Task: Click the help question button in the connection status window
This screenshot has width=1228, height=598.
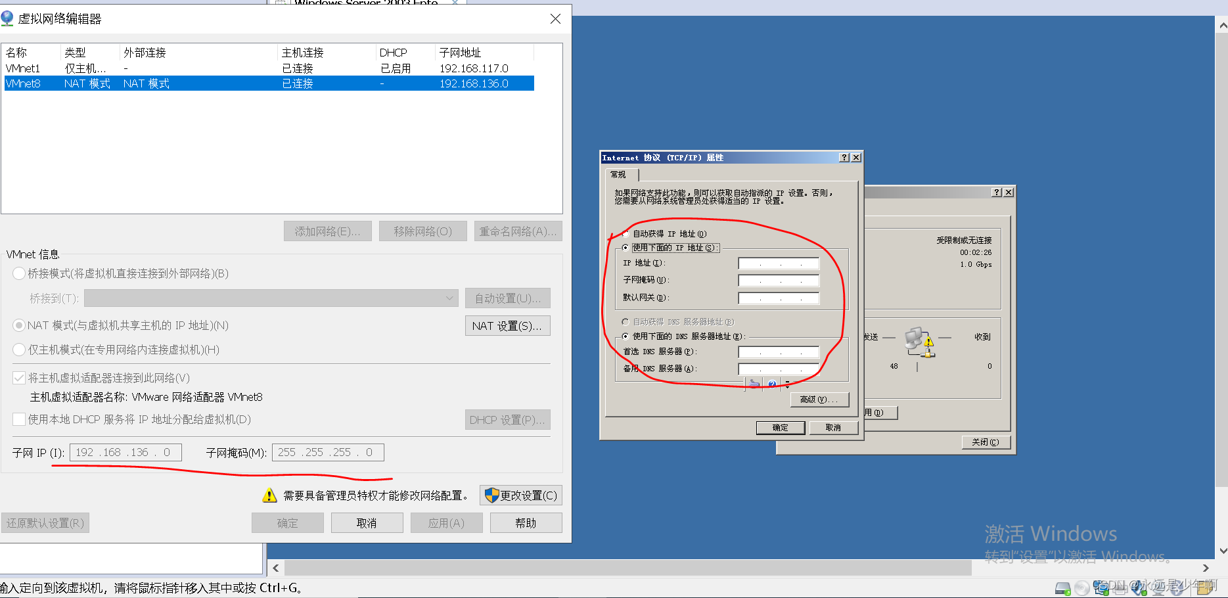Action: [x=997, y=192]
